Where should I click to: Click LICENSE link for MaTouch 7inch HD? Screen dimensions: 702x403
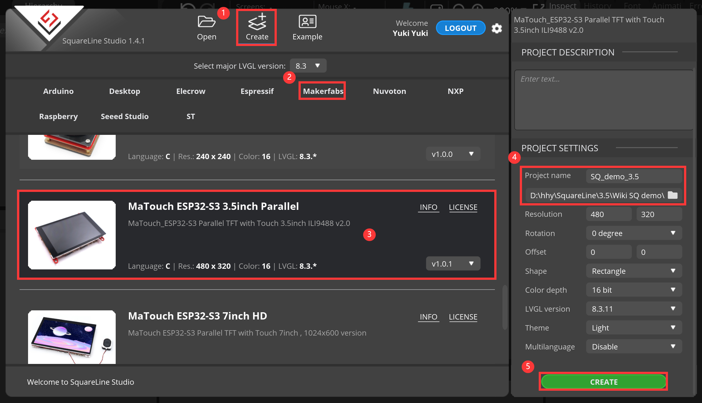(x=463, y=317)
